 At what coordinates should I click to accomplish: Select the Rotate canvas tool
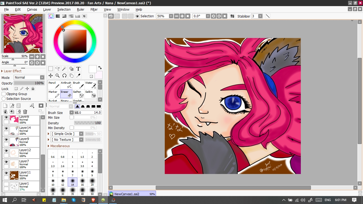(x=64, y=76)
